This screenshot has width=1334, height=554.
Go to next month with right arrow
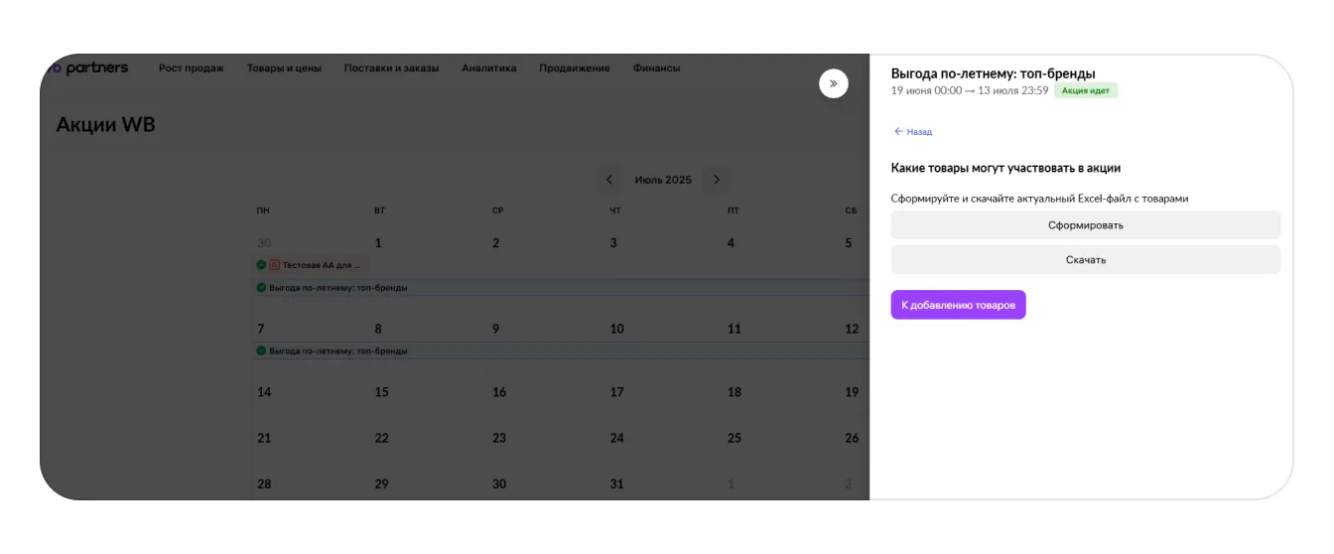[x=716, y=180]
